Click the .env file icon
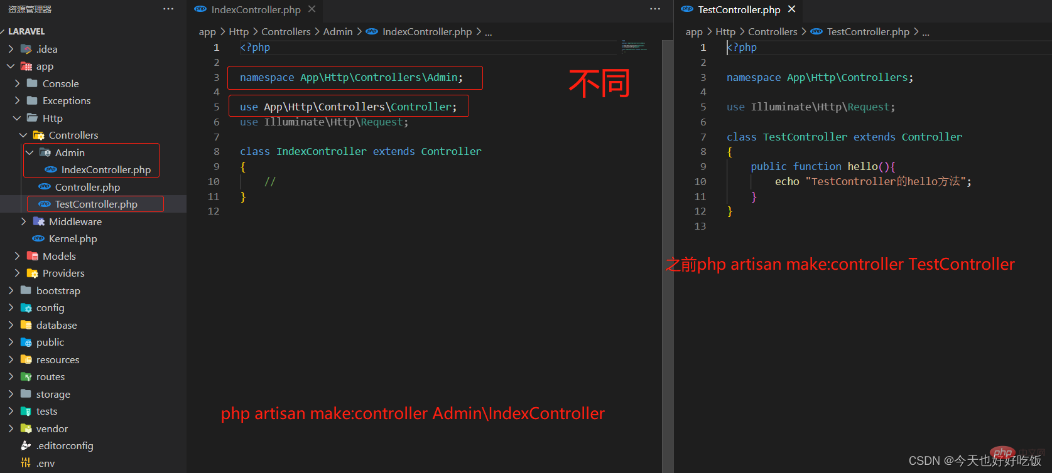Screen dimensions: 1052x473 point(26,463)
